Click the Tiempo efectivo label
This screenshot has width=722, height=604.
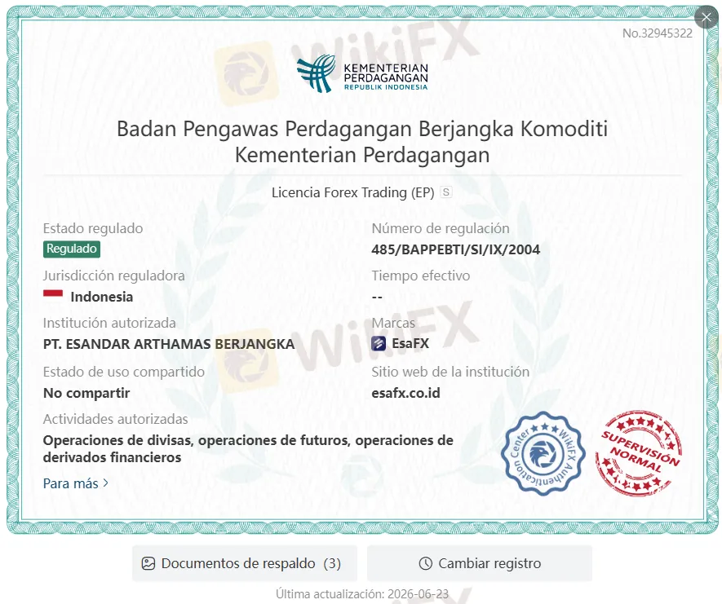pos(421,276)
